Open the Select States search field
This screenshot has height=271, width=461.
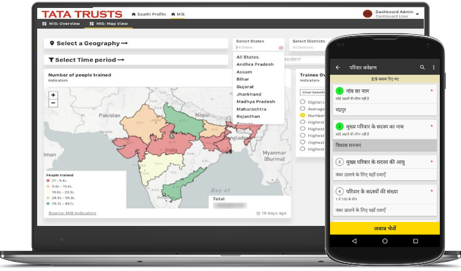pos(256,47)
